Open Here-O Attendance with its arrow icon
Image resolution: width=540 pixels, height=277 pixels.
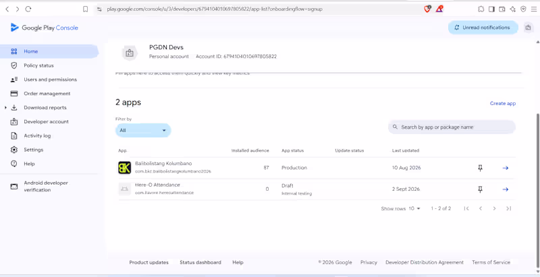point(505,189)
